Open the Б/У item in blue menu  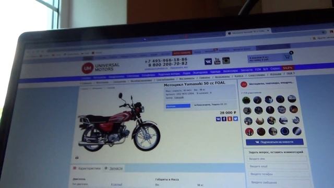click(x=266, y=69)
